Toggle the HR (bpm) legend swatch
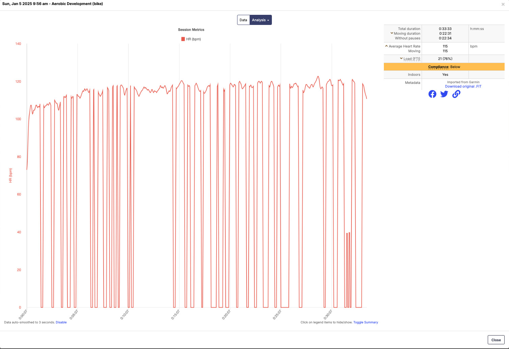Viewport: 509px width, 349px height. pyautogui.click(x=183, y=39)
